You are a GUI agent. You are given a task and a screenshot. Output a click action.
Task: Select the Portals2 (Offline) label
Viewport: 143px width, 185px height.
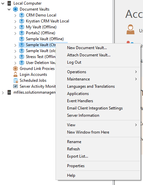(x=40, y=33)
